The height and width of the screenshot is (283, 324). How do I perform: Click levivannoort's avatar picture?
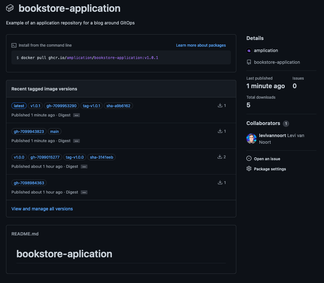251,139
